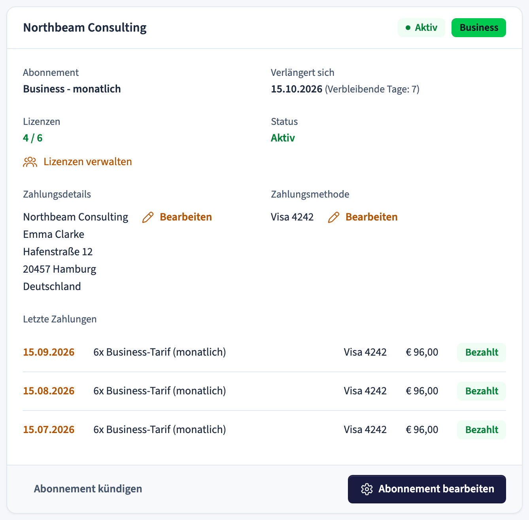Click the address line Hafenstraße 12
This screenshot has height=520, width=529.
coord(58,252)
